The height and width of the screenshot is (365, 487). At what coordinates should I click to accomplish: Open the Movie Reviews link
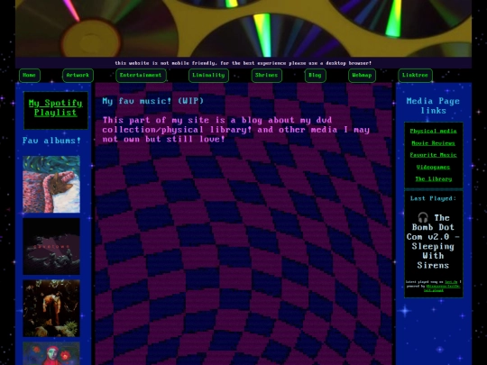[433, 143]
